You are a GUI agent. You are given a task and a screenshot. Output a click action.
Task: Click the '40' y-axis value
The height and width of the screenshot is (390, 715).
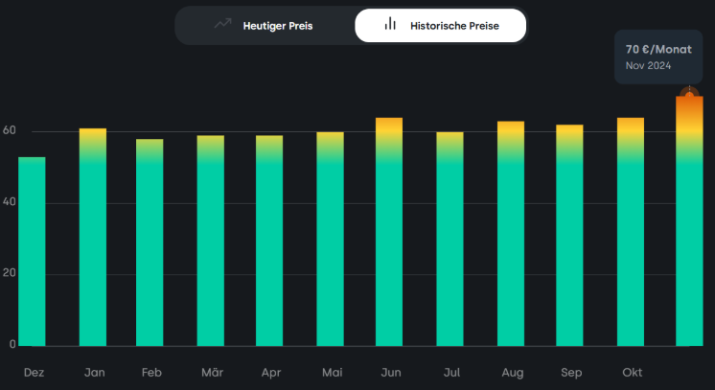pyautogui.click(x=10, y=201)
